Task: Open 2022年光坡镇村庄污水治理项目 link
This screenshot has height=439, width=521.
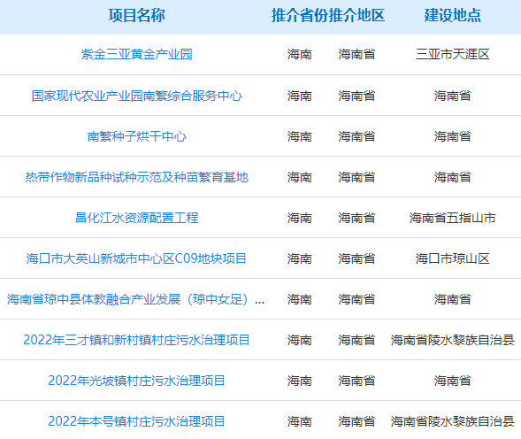Action: pyautogui.click(x=136, y=381)
